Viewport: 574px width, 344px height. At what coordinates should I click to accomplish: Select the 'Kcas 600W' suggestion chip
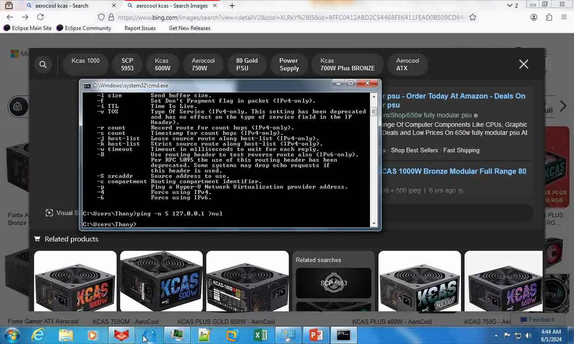coord(162,64)
